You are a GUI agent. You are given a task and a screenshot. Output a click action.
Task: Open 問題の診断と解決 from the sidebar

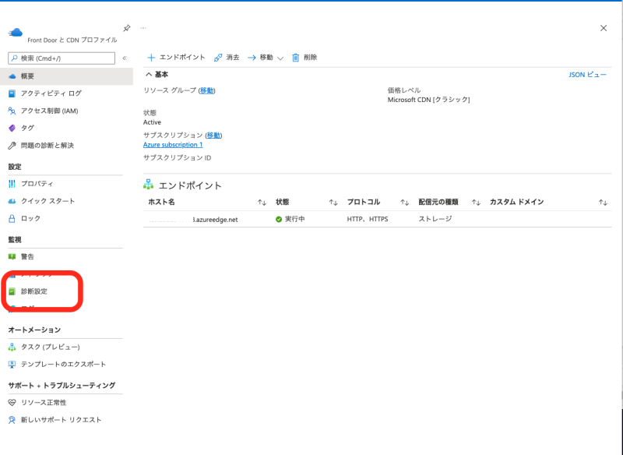click(47, 146)
